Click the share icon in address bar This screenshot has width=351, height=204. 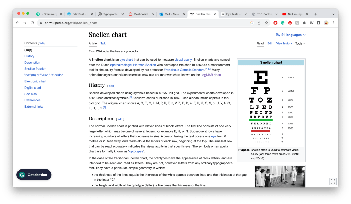(x=259, y=23)
